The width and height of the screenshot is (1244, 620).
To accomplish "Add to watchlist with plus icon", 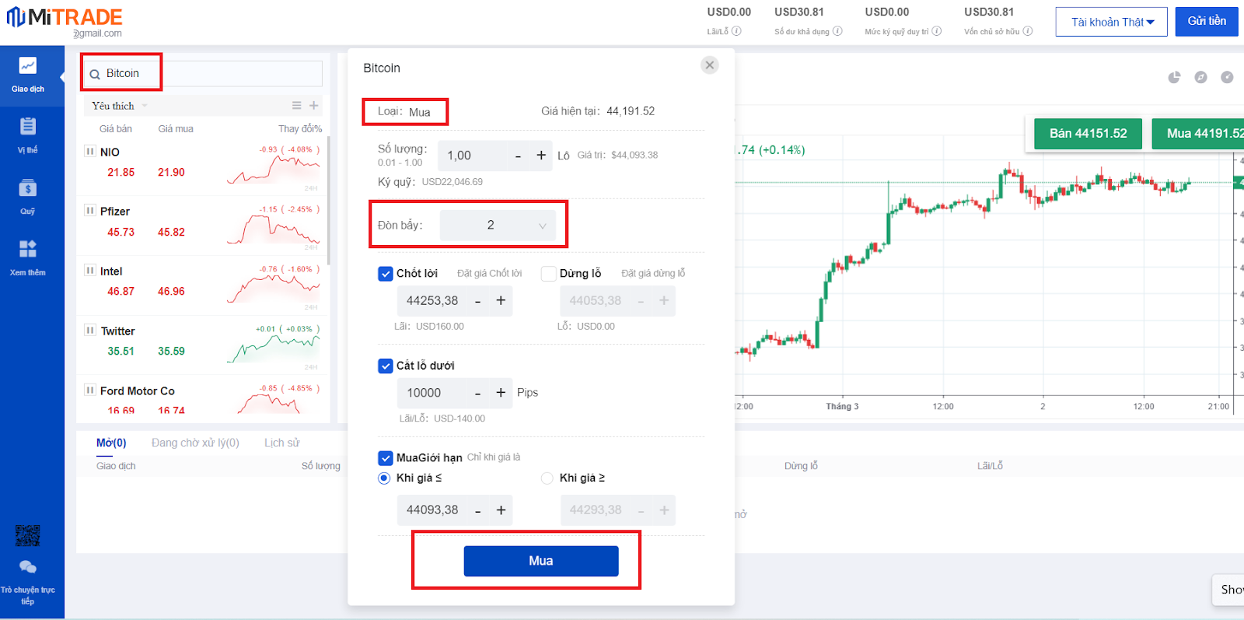I will [x=314, y=106].
